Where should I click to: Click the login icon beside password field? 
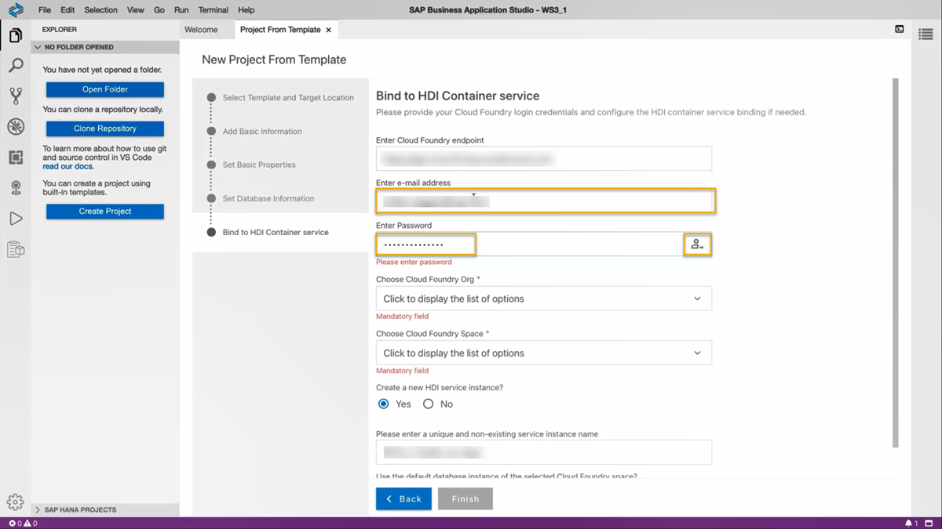pyautogui.click(x=696, y=245)
